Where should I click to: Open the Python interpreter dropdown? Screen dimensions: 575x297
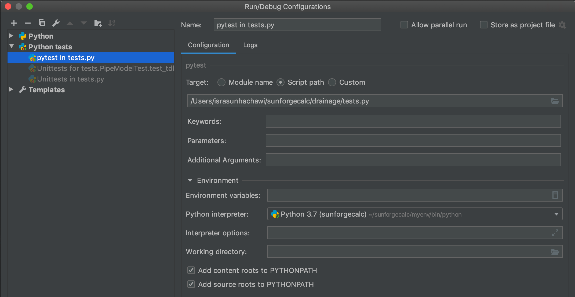pyautogui.click(x=556, y=214)
